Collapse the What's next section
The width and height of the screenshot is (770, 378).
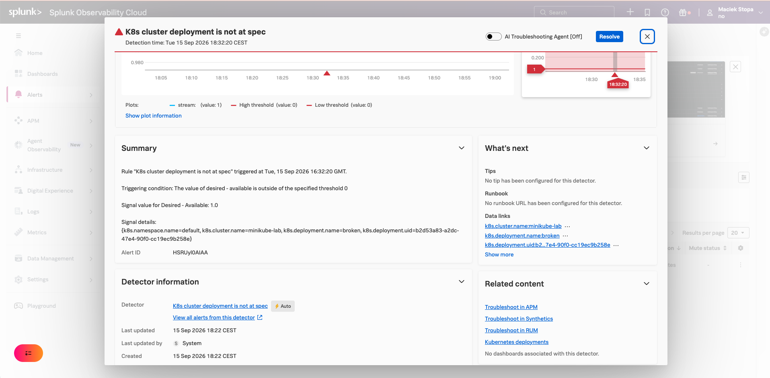tap(647, 148)
